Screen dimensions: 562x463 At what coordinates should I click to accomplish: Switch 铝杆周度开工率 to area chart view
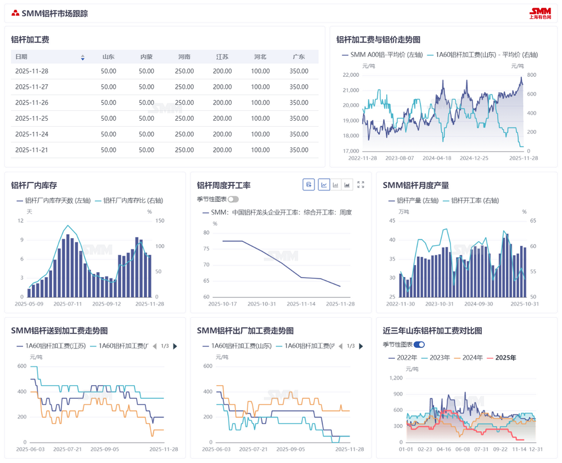(x=347, y=185)
